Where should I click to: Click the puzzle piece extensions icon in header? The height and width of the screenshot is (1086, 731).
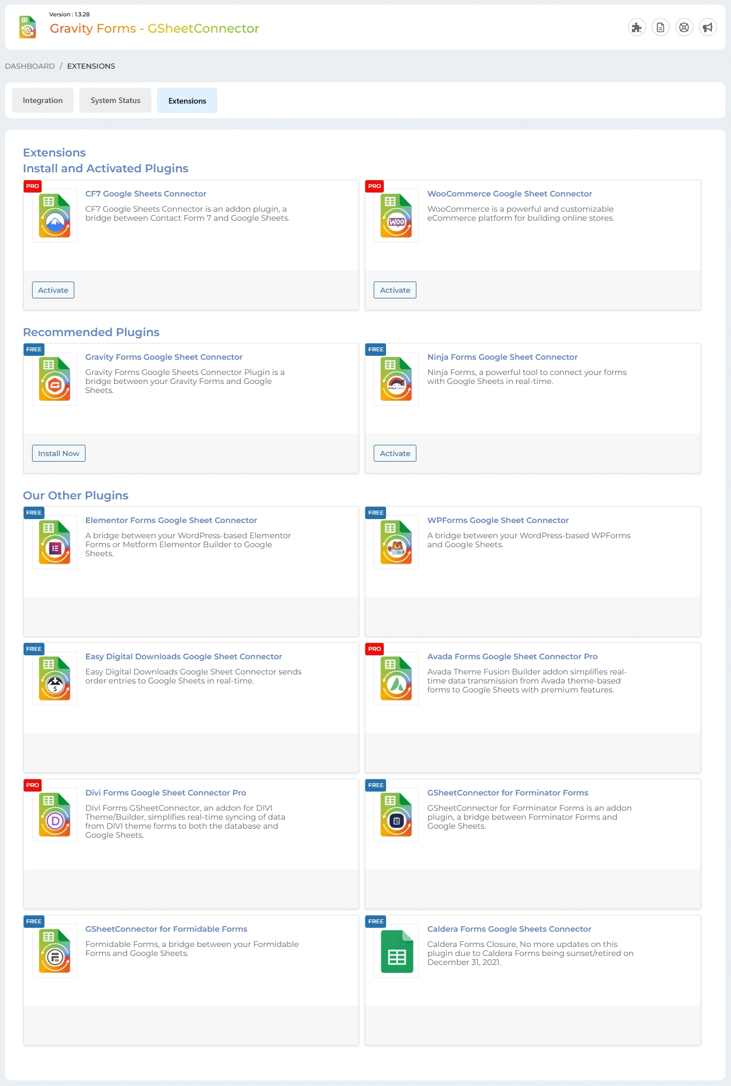[x=636, y=27]
